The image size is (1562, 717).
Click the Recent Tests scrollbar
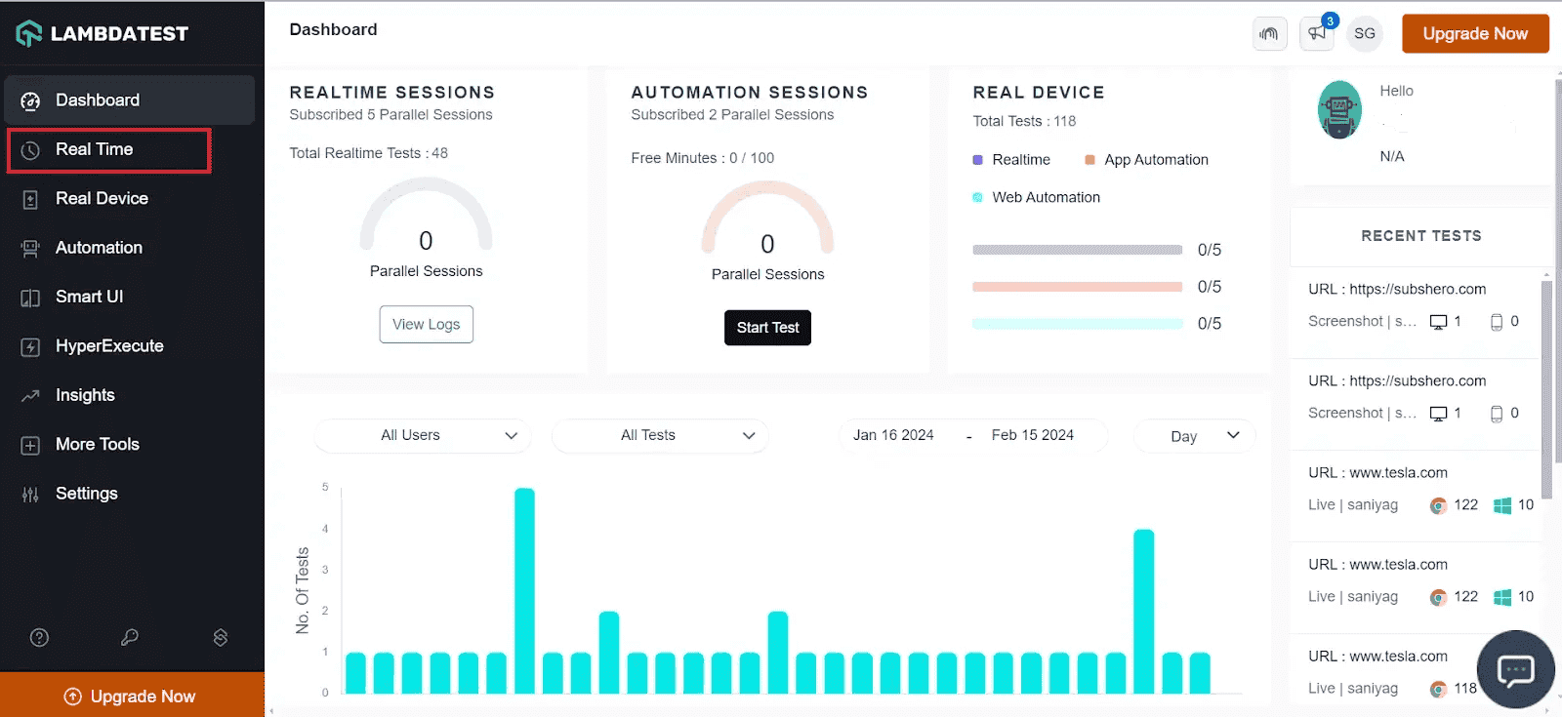tap(1545, 390)
